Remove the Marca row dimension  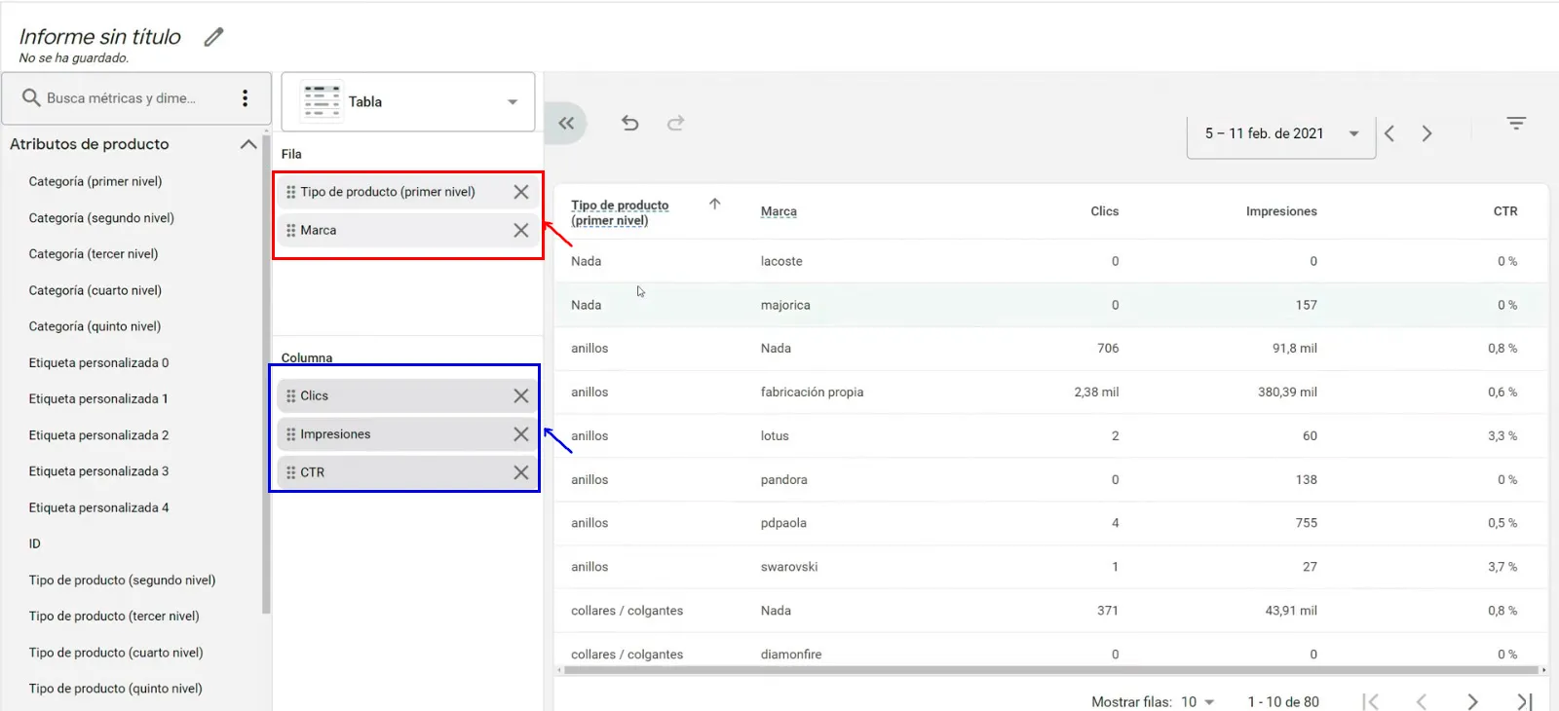pyautogui.click(x=521, y=231)
